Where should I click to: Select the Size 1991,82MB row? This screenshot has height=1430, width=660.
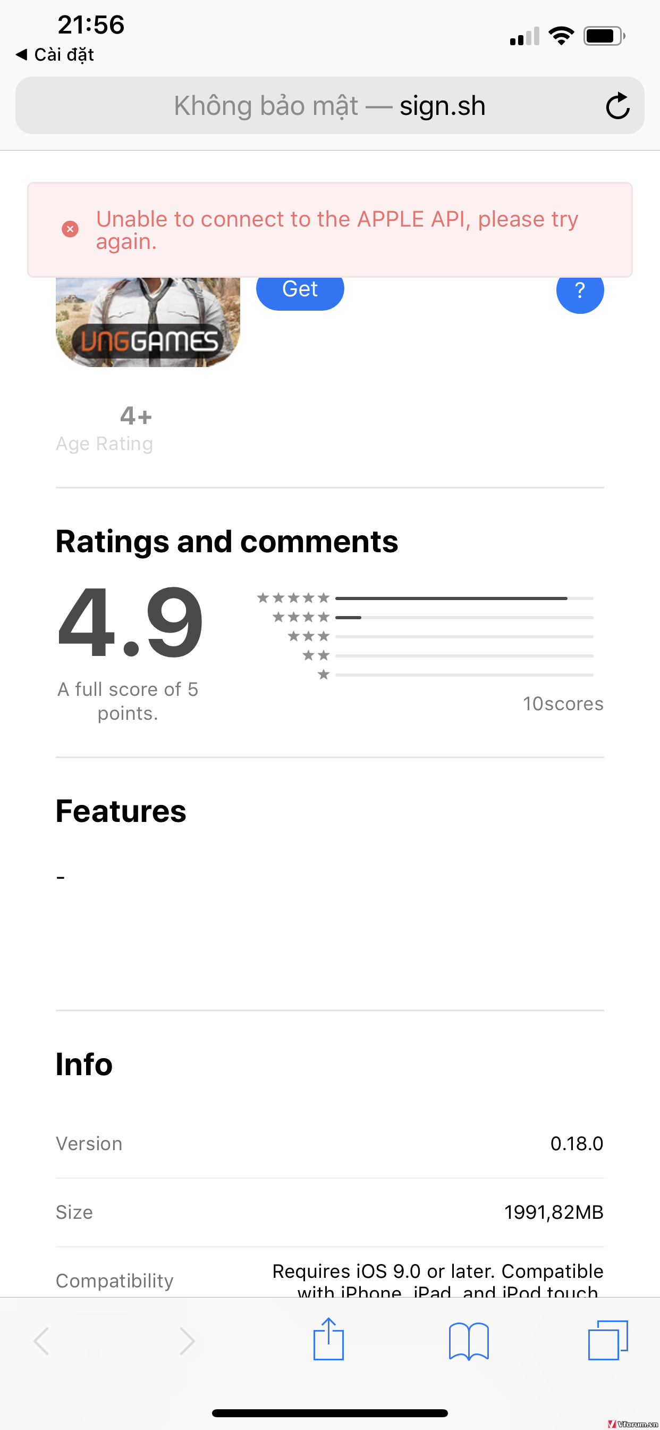[x=330, y=1212]
